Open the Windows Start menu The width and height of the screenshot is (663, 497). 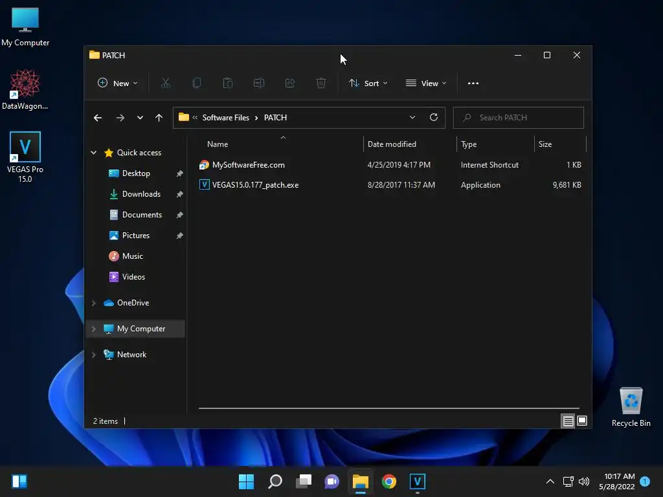point(246,481)
